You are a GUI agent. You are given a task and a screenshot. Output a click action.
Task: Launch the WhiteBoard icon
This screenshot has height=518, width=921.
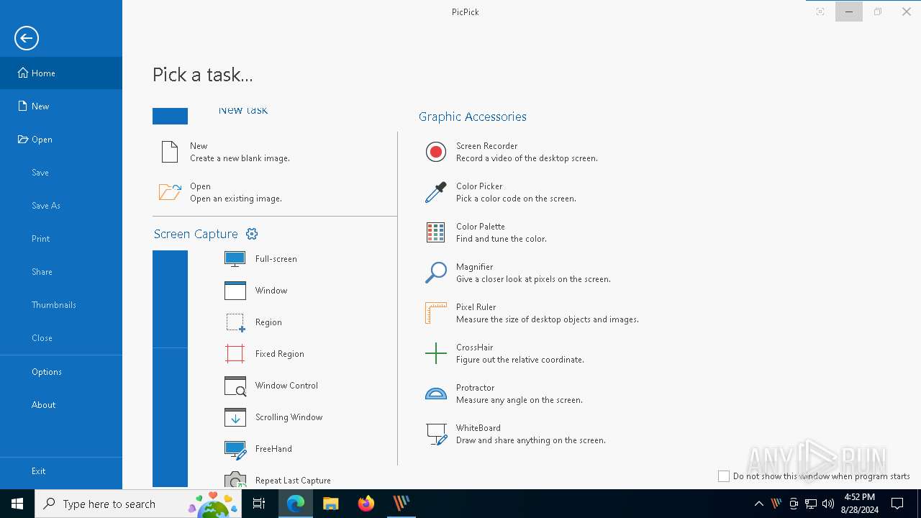point(436,434)
